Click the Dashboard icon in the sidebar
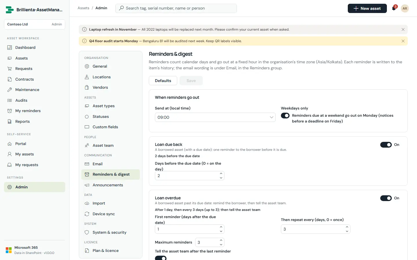 click(10, 47)
